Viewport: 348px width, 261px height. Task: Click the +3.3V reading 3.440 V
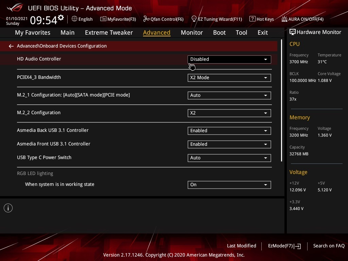click(296, 208)
